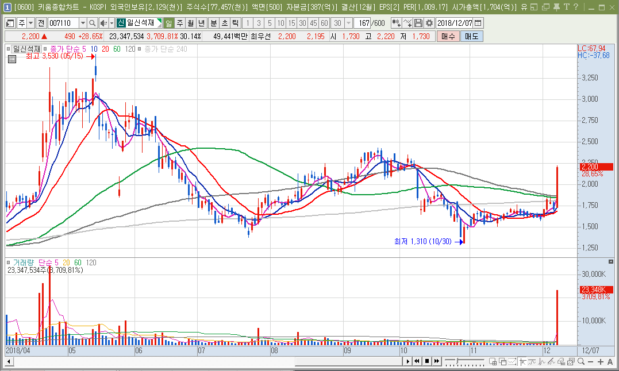Click the speaker sound icon in toolbar
The width and height of the screenshot is (619, 371).
click(x=103, y=23)
